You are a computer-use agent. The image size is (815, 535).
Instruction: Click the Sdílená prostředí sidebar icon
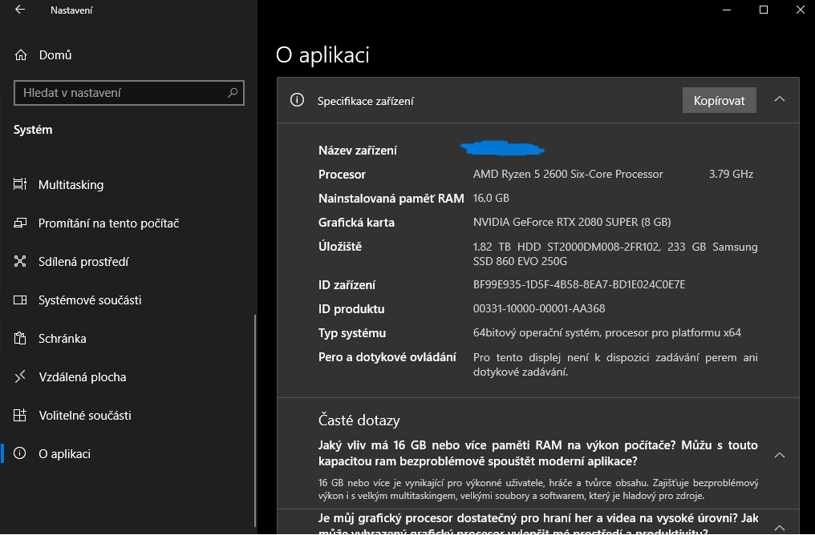tap(20, 261)
